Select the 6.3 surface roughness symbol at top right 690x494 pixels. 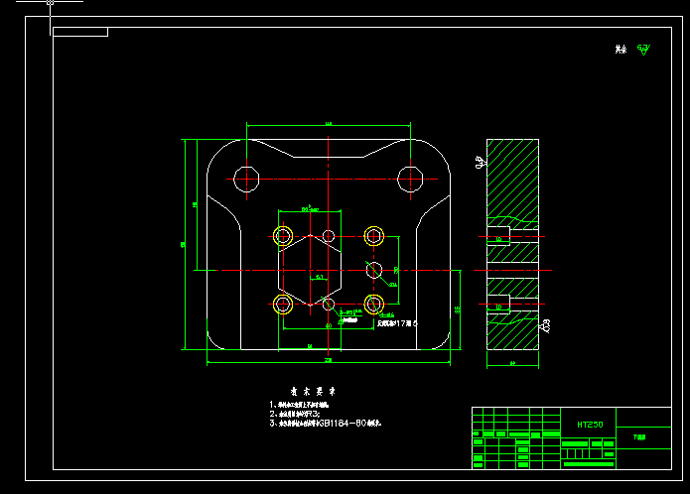coord(643,50)
